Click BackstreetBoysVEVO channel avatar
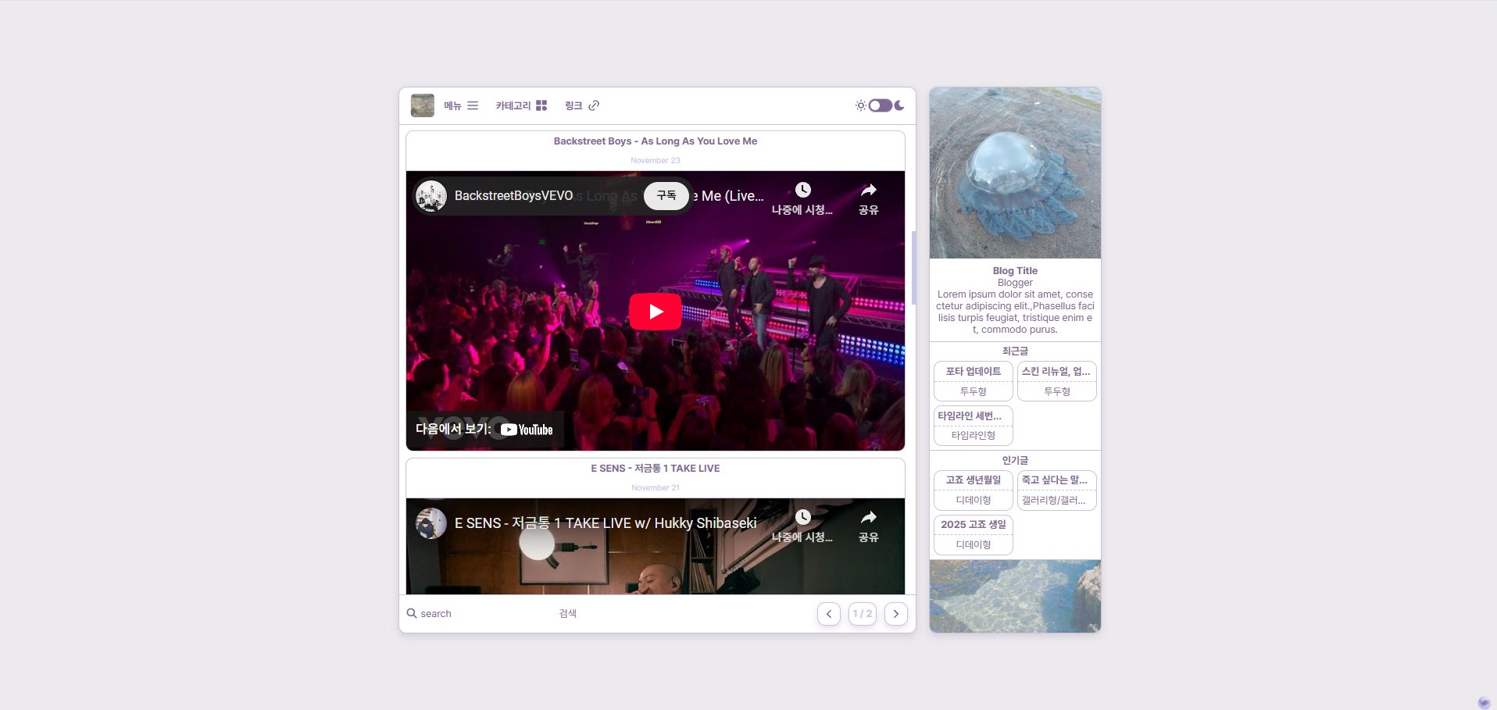Viewport: 1497px width, 710px height. [431, 196]
